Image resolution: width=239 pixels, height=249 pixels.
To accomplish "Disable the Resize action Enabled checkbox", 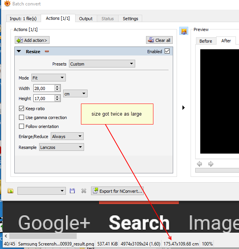I will [x=167, y=51].
